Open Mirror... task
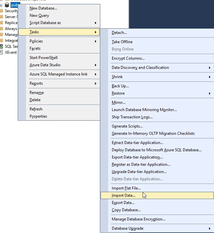Image resolution: width=214 pixels, height=233 pixels. 119,102
